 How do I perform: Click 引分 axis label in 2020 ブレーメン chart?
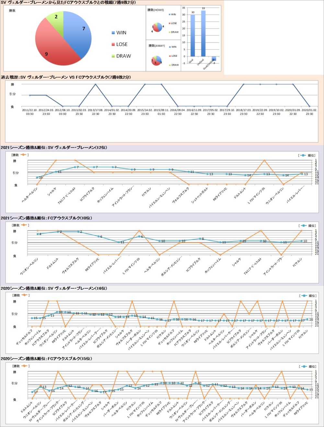pyautogui.click(x=15, y=314)
